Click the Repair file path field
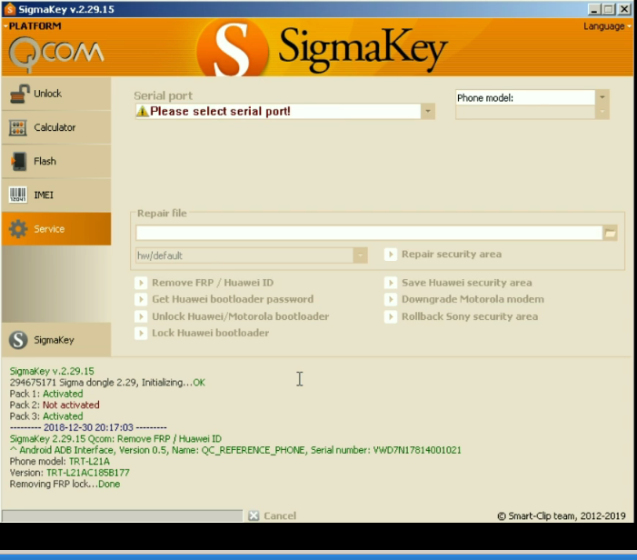This screenshot has width=637, height=560. tap(369, 233)
